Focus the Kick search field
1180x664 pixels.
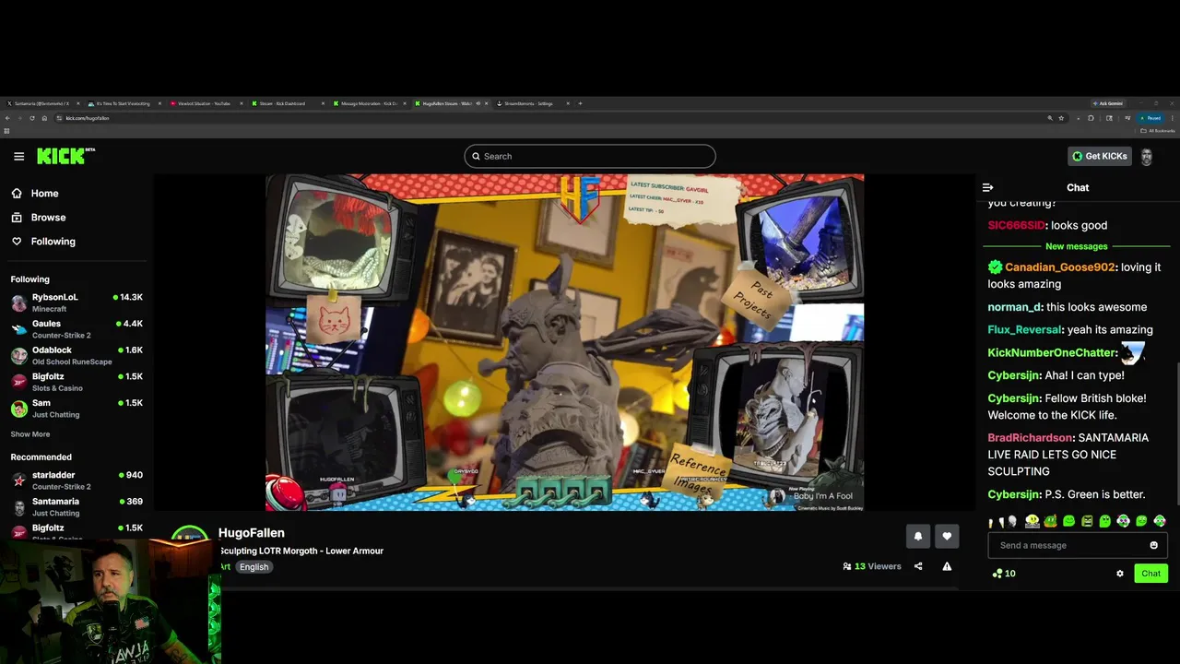(590, 156)
